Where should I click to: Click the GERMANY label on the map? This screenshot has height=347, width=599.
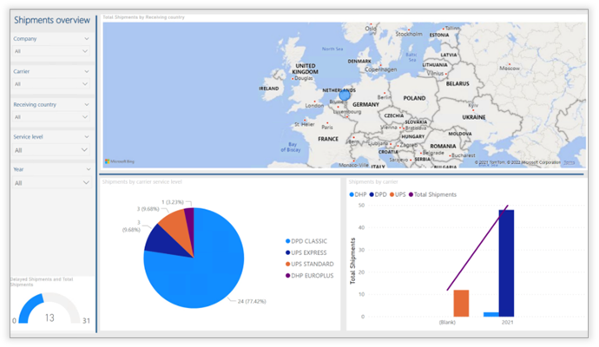[365, 104]
